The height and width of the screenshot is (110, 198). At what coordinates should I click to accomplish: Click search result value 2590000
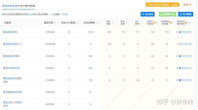50,56
